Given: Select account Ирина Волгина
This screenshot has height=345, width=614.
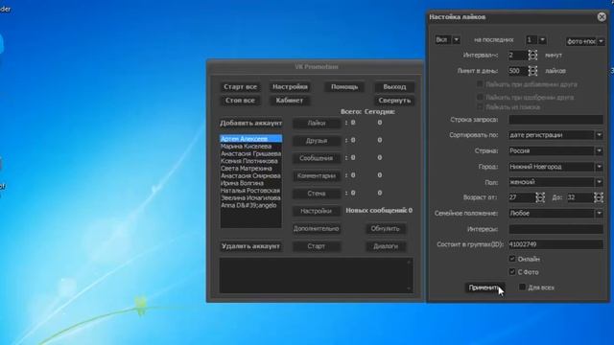Looking at the screenshot, I should pos(250,183).
